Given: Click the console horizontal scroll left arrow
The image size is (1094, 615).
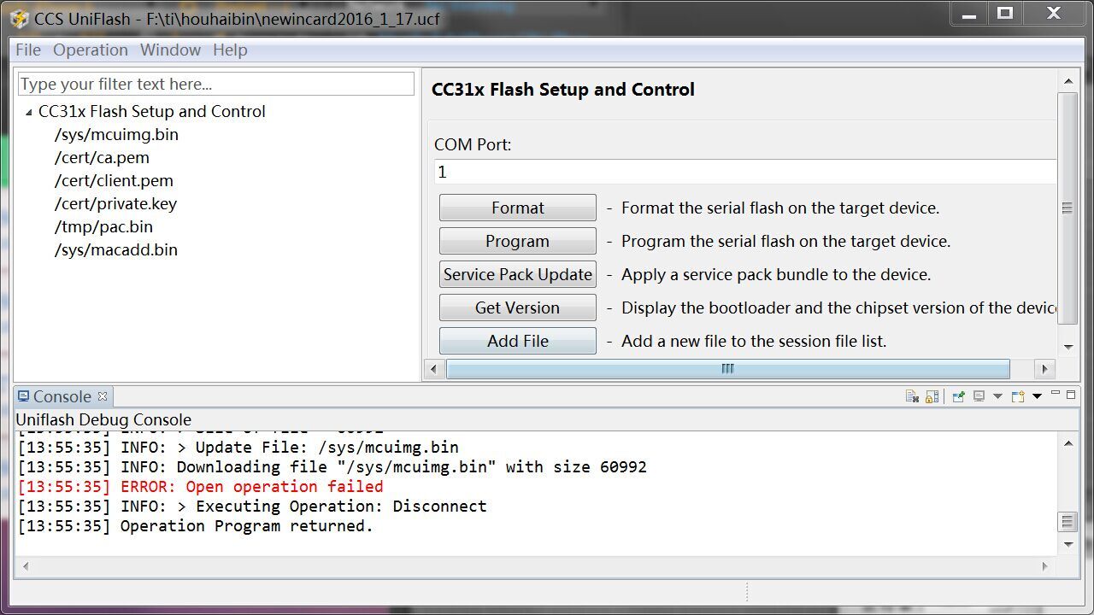Looking at the screenshot, I should coord(26,565).
